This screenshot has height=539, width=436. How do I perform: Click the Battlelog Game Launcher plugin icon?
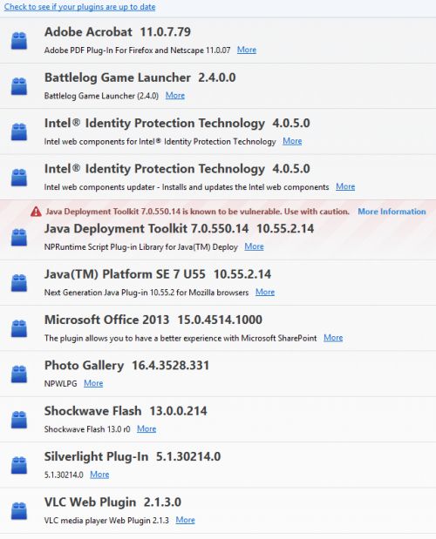point(19,86)
